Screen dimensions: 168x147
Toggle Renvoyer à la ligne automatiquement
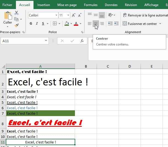click(145, 15)
